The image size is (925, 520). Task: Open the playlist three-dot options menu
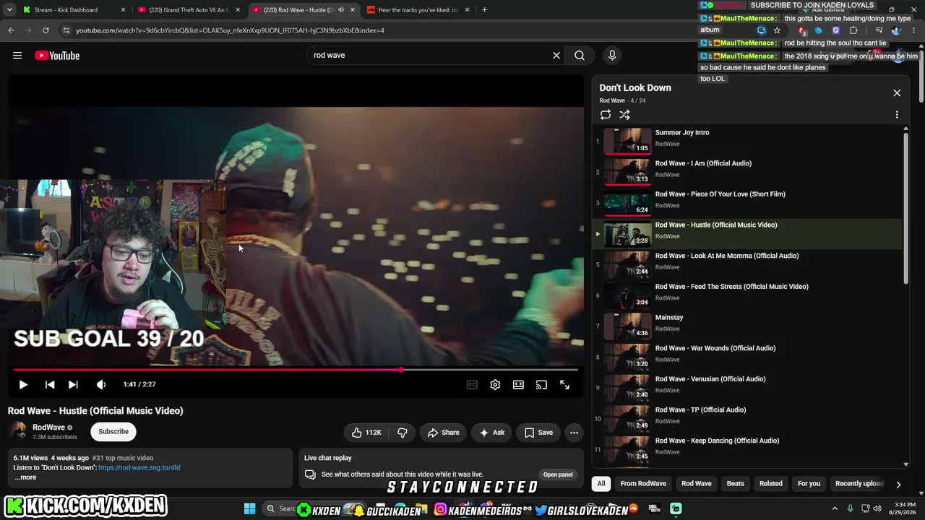click(x=897, y=115)
